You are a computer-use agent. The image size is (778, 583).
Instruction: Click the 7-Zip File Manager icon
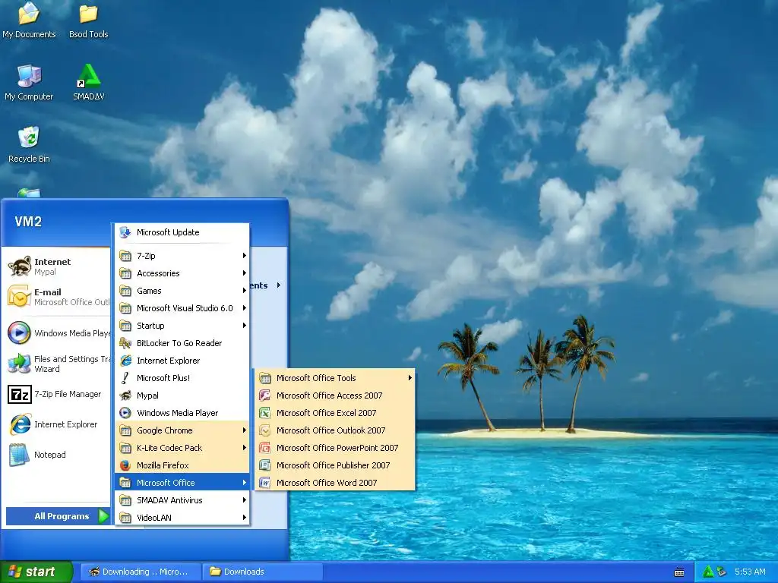point(19,394)
